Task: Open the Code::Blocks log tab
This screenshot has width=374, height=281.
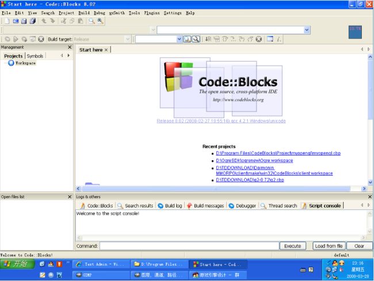Action: (97, 206)
